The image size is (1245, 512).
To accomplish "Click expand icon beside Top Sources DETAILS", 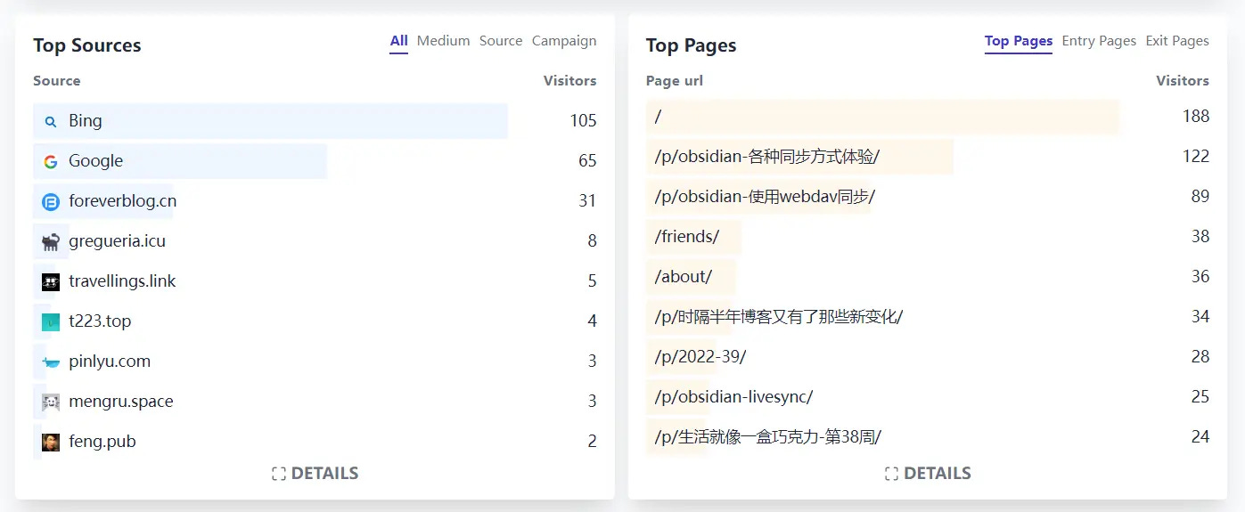I will pos(279,474).
